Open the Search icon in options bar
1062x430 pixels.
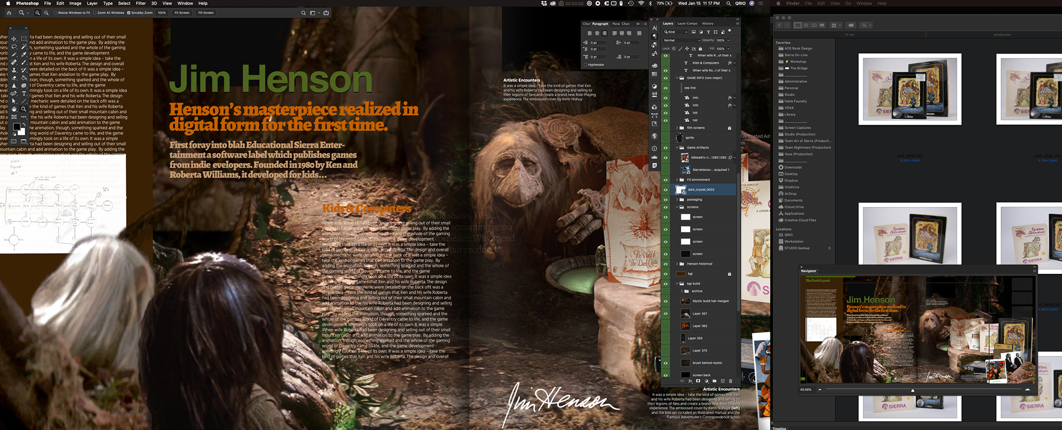[x=303, y=13]
